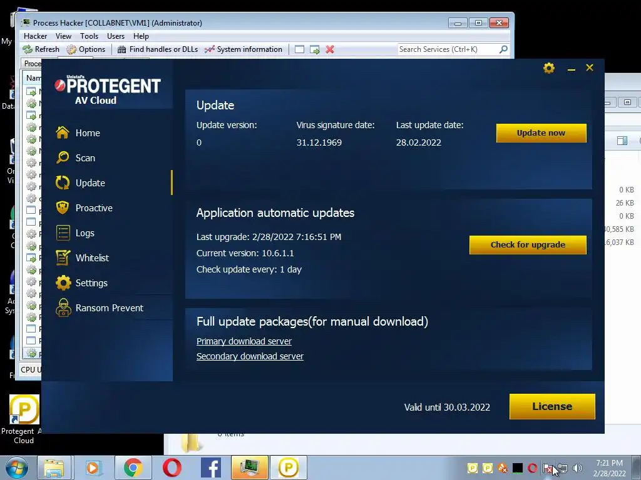Minimize the Protegent AV Cloud window
Viewport: 641px width, 480px height.
571,69
